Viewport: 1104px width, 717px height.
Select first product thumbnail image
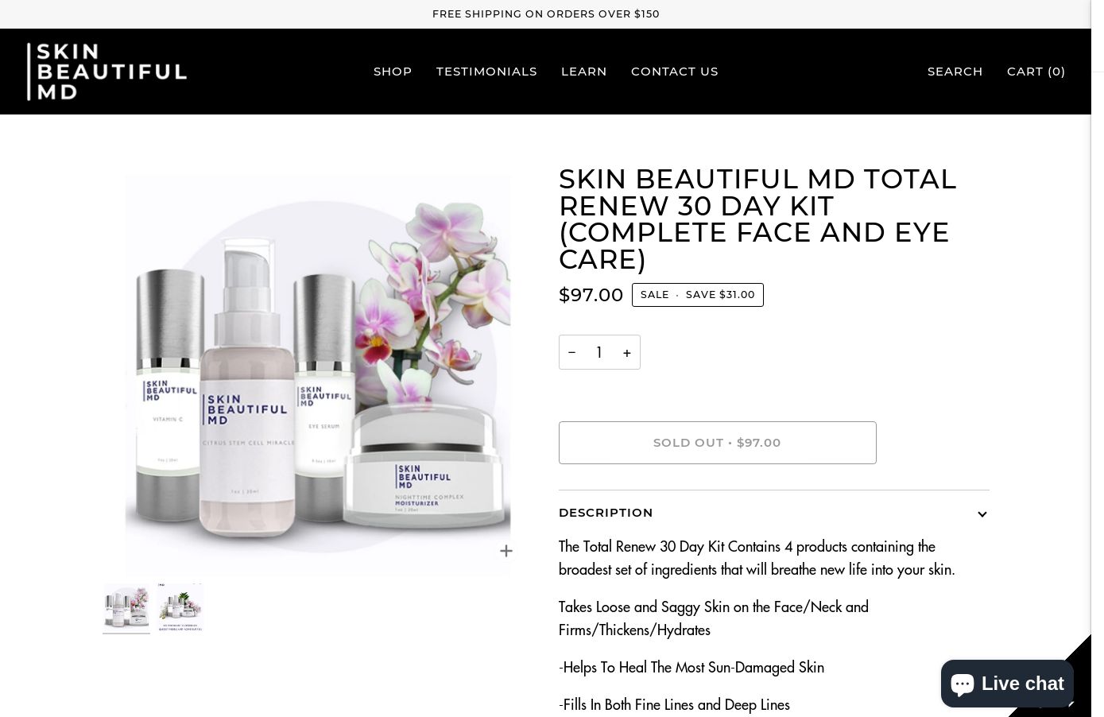(x=126, y=607)
